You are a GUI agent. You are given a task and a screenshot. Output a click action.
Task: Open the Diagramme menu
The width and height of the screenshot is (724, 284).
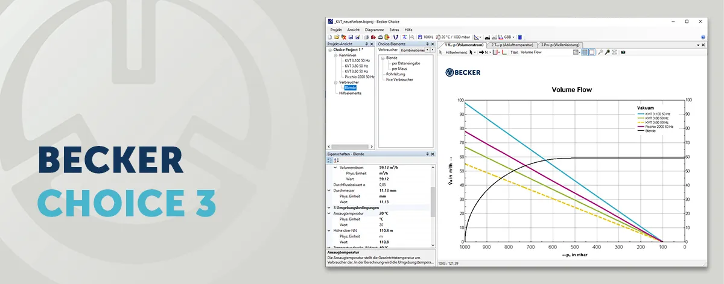[375, 29]
